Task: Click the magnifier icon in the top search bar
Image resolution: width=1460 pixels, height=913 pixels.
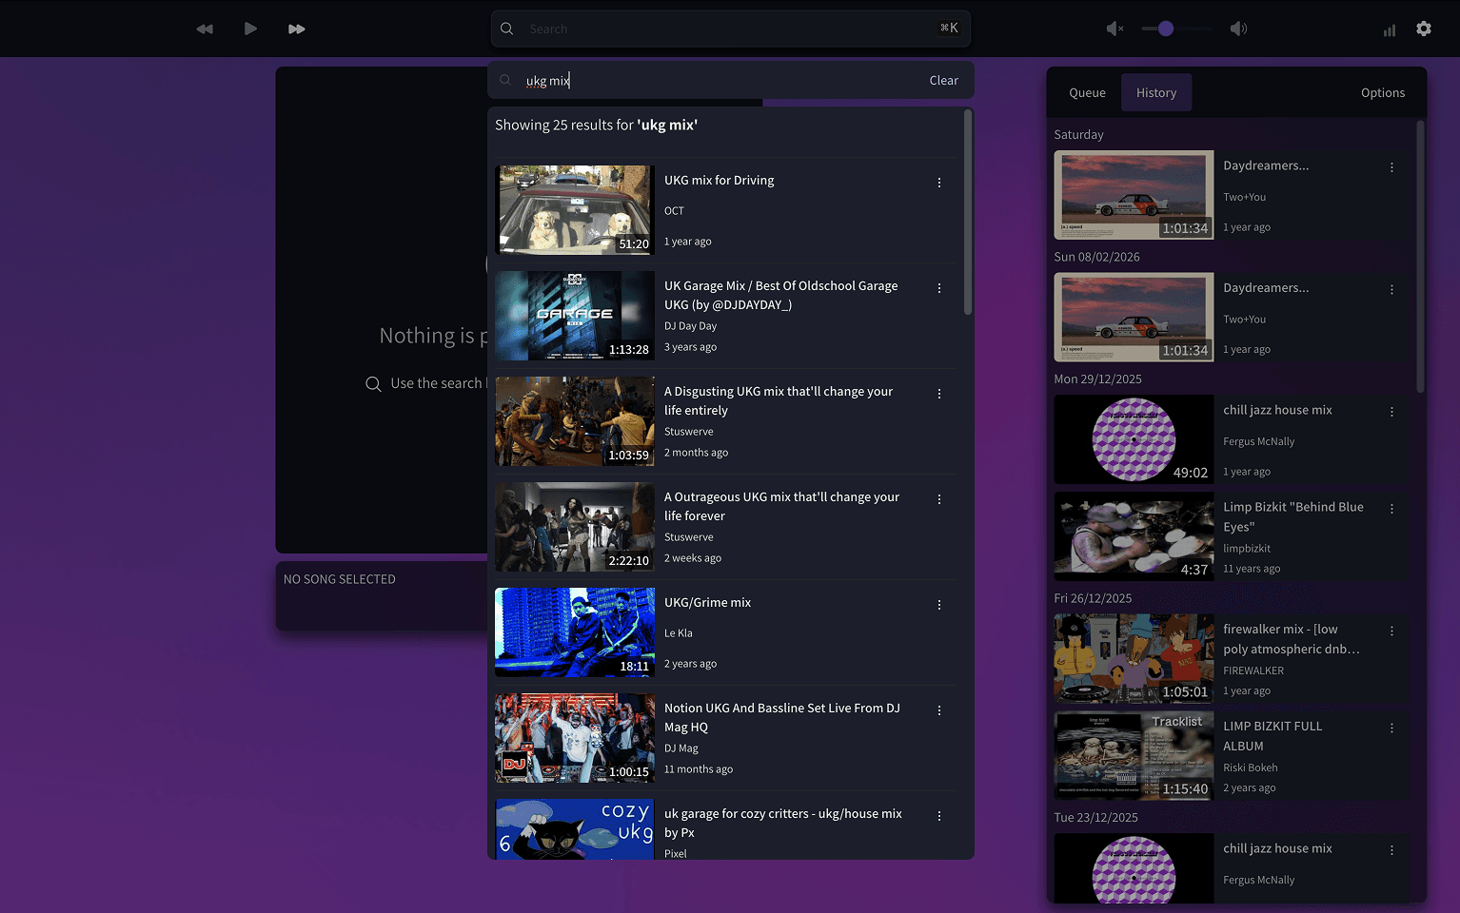Action: coord(506,29)
